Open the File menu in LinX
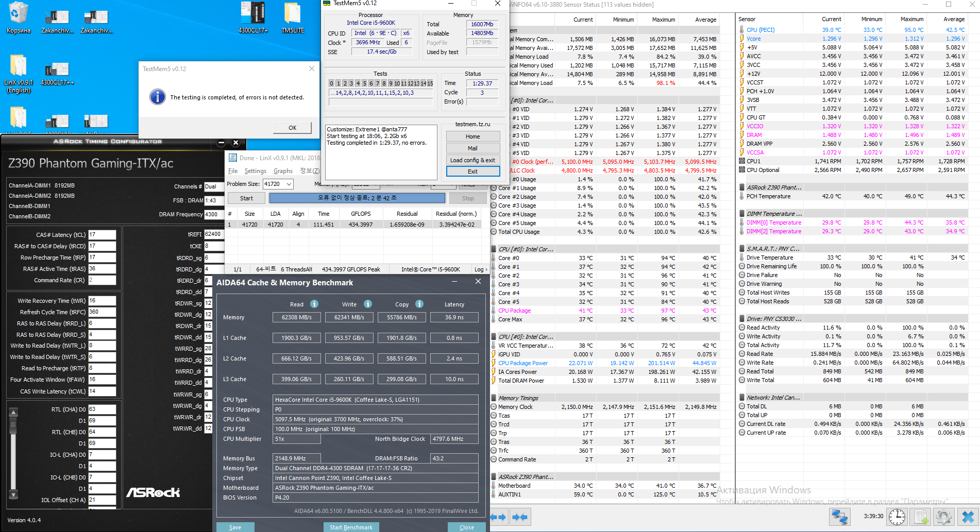 pyautogui.click(x=233, y=171)
